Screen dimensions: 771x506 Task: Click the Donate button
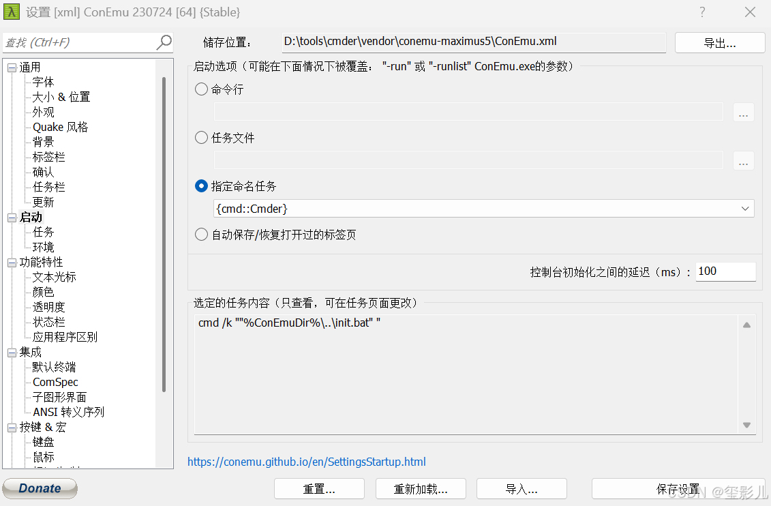coord(40,488)
